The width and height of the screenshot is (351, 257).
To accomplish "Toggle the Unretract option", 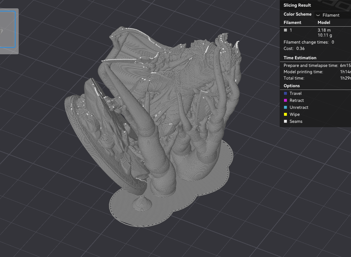I will [299, 107].
